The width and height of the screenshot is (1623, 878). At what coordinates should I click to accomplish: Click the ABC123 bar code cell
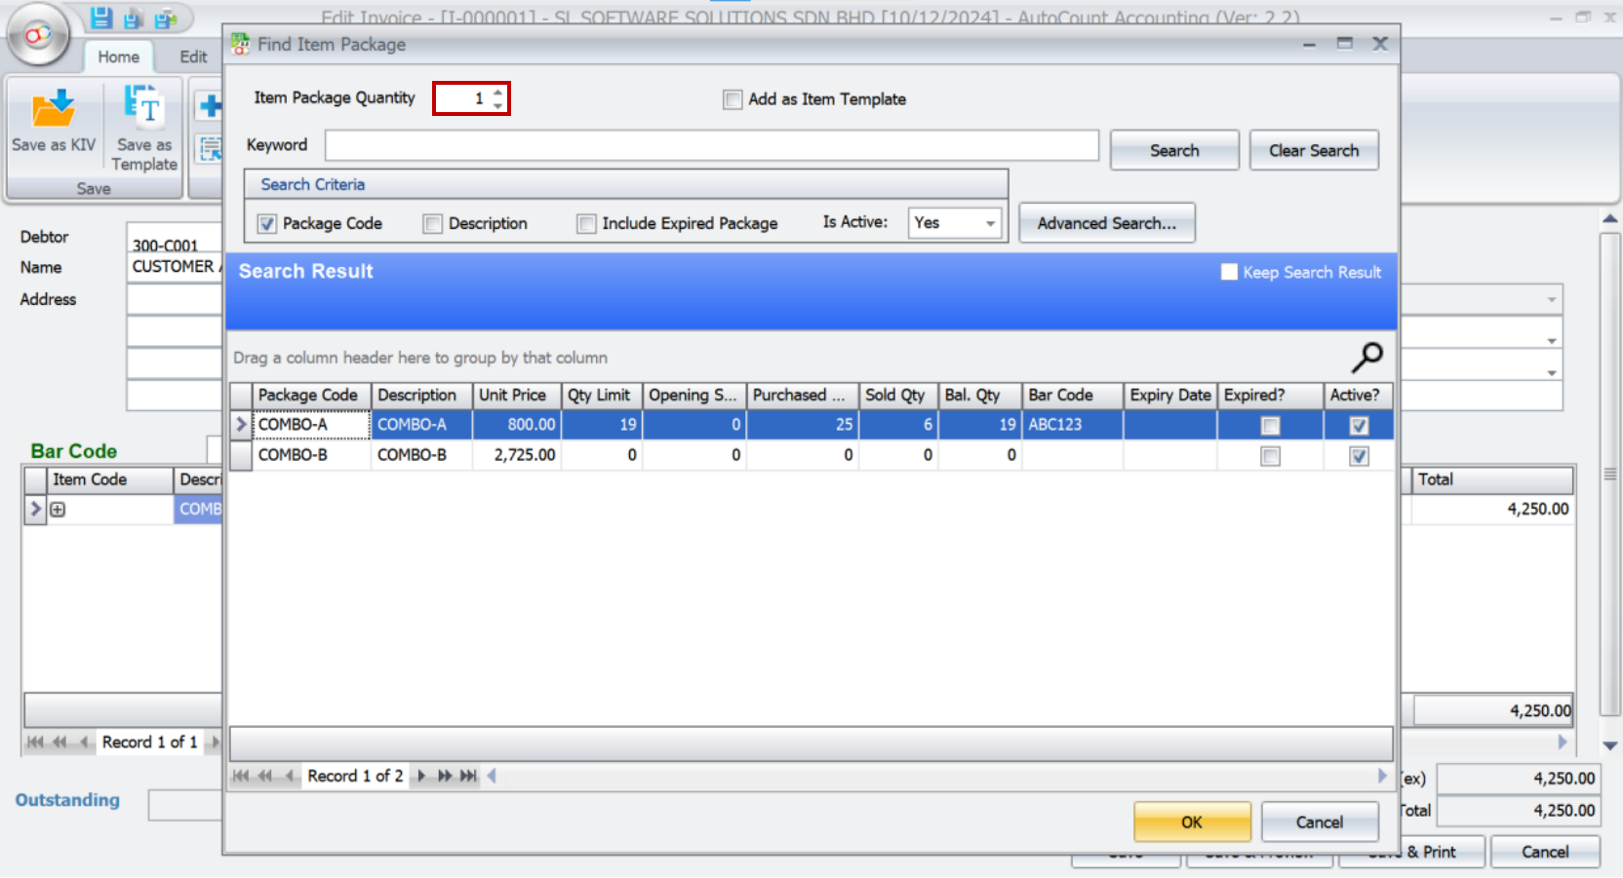coord(1073,425)
